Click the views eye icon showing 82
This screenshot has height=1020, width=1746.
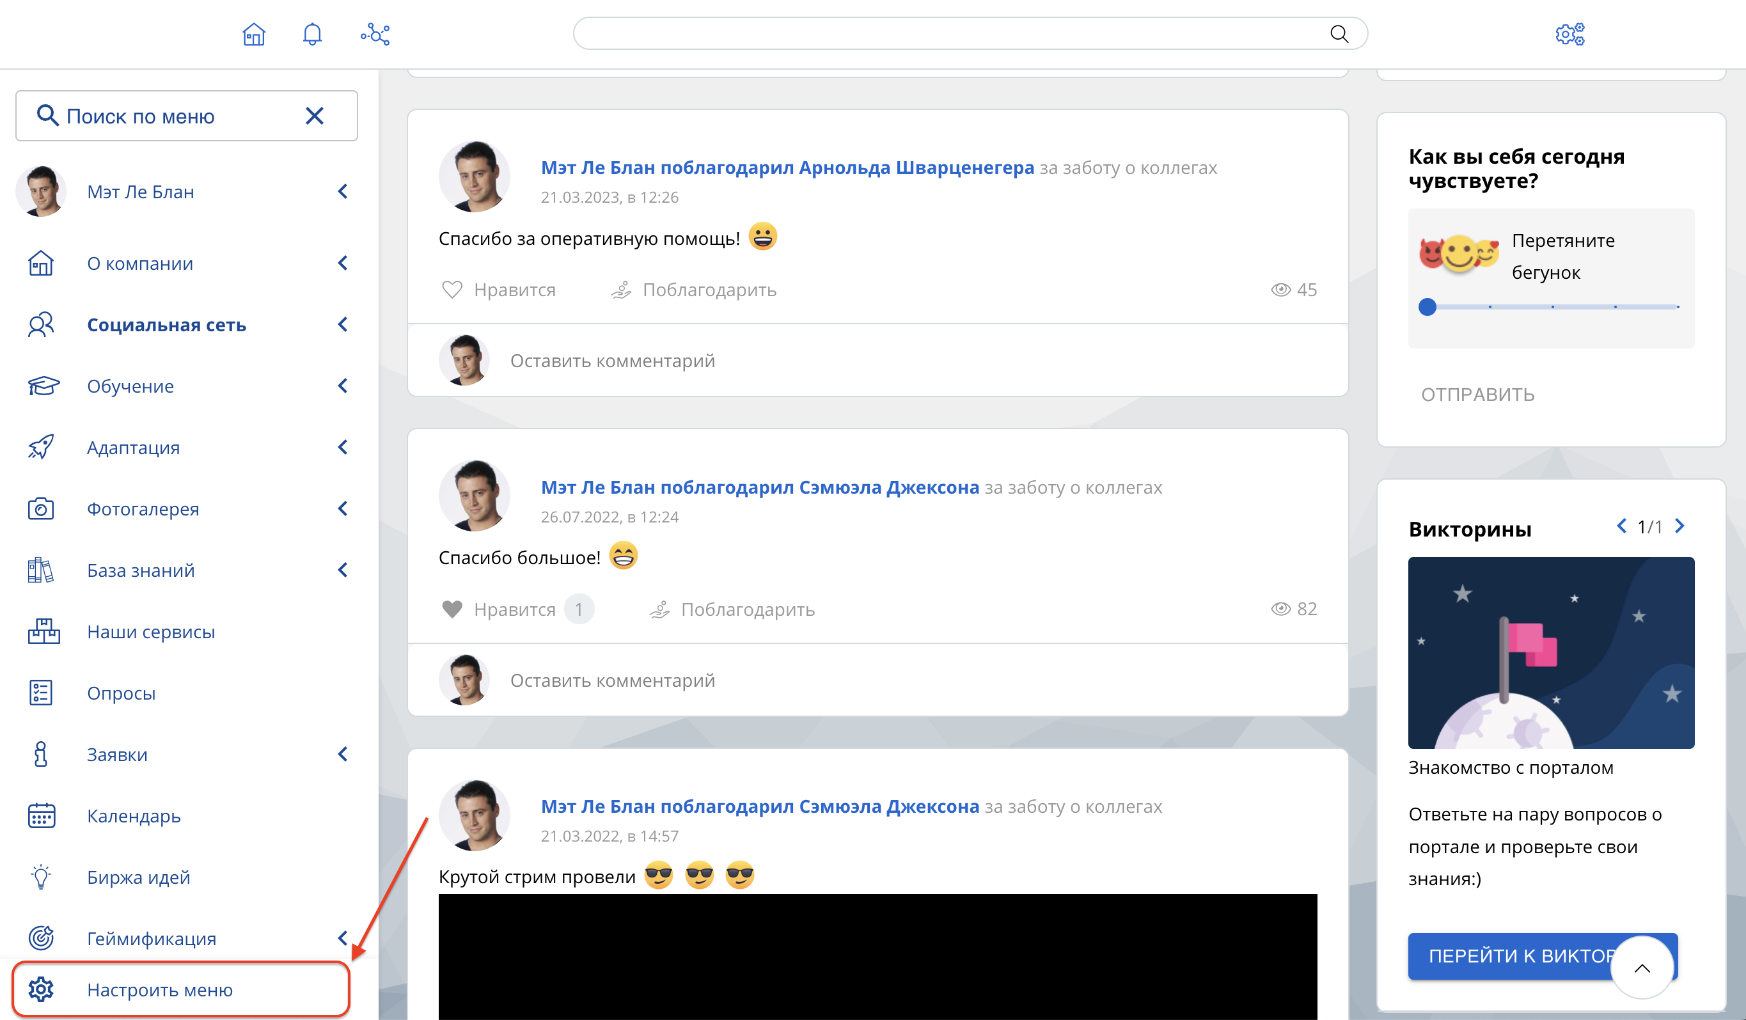[1281, 609]
